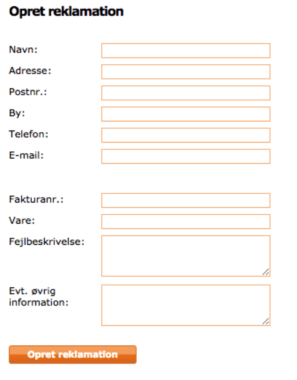The width and height of the screenshot is (297, 380).
Task: Click the øvrig information resize handle
Action: (266, 321)
